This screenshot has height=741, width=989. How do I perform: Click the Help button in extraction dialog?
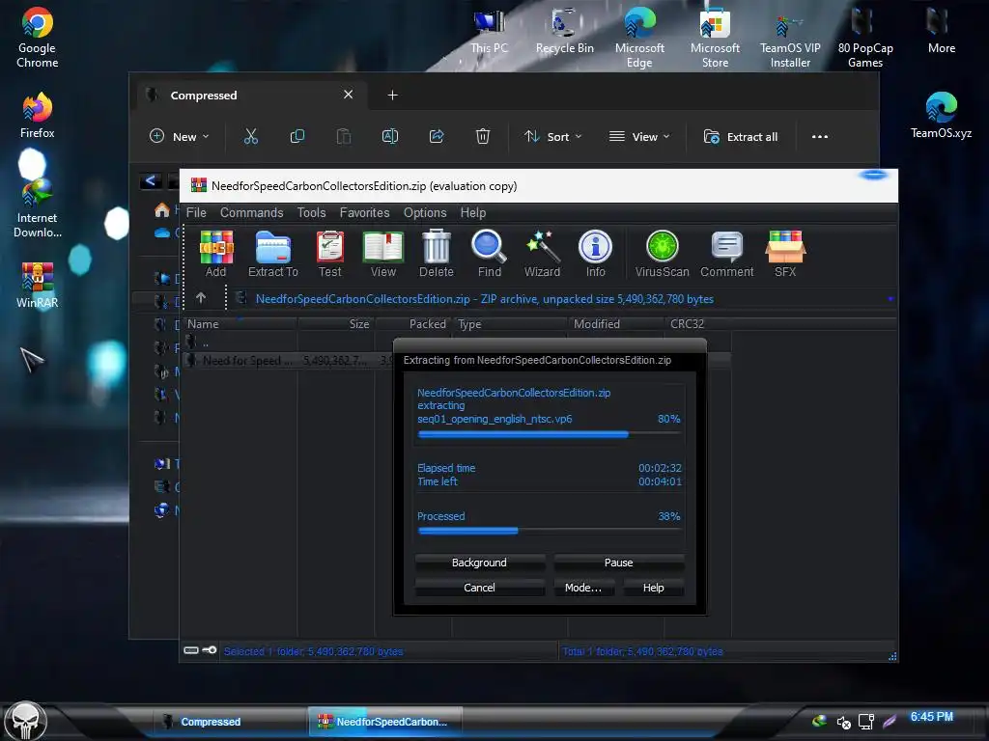pos(654,588)
